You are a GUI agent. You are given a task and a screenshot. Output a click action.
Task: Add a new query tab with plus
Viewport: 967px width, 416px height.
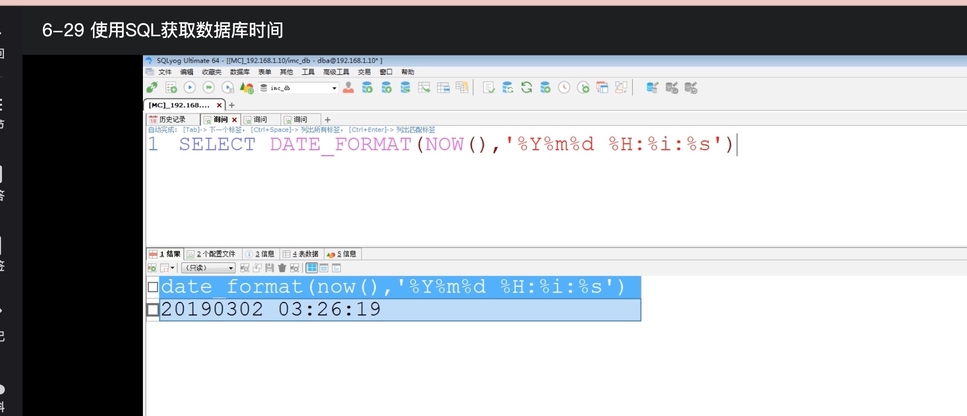(x=328, y=119)
